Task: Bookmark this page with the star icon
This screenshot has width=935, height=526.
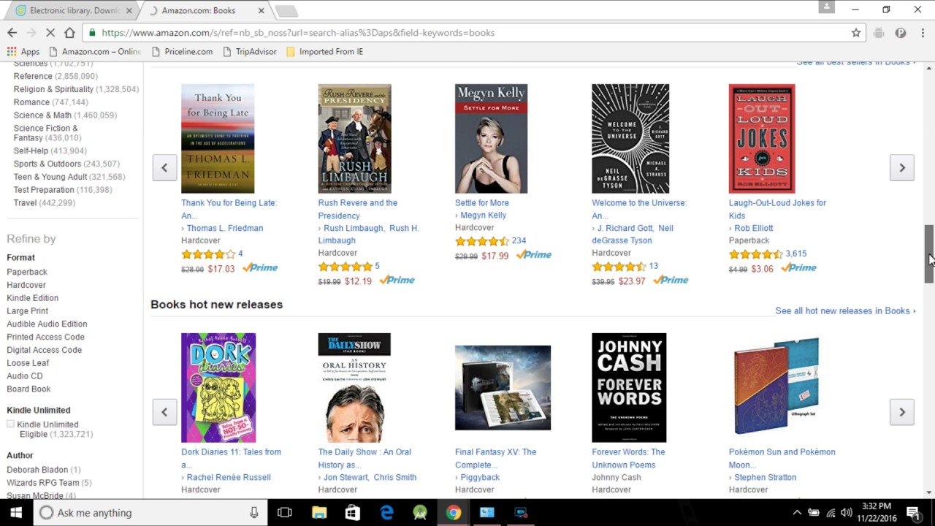Action: (856, 33)
